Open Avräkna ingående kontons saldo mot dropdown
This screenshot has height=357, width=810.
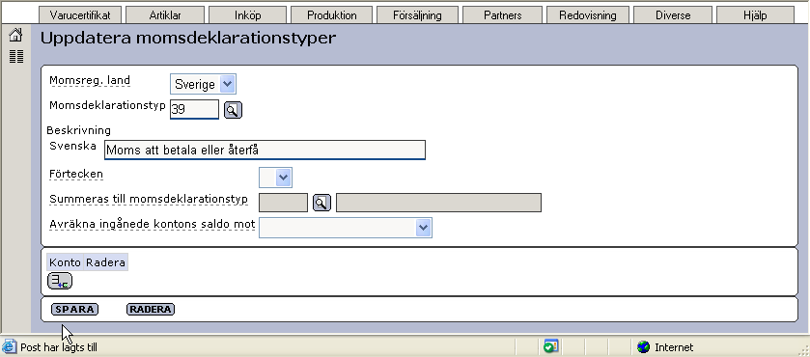346,228
